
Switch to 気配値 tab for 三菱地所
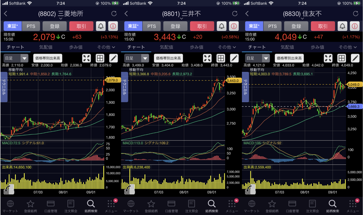[45, 47]
